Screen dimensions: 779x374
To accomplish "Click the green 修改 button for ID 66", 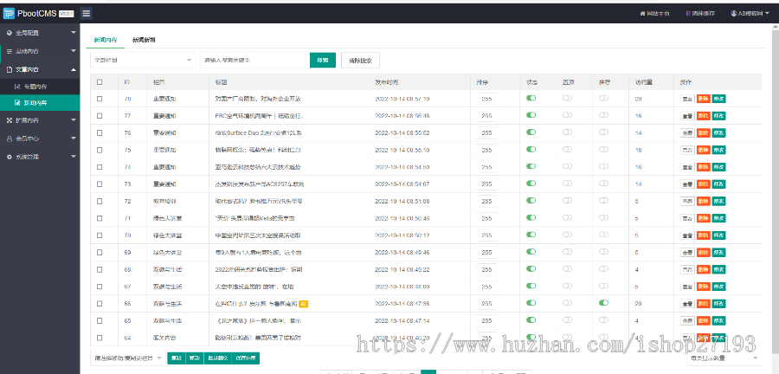I will (718, 303).
